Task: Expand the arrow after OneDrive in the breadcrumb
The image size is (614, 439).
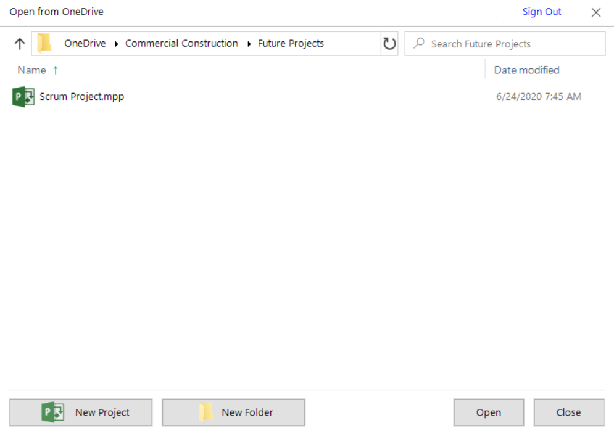Action: coord(116,44)
